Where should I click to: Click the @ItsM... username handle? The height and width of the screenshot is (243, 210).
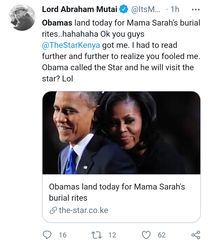pyautogui.click(x=146, y=9)
